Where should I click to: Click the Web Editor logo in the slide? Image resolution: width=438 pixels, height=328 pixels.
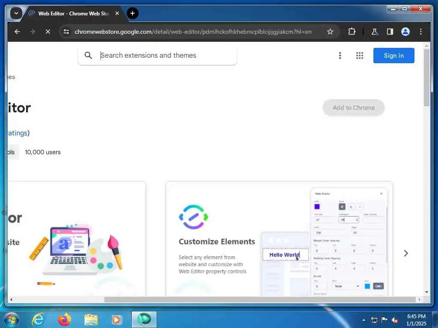pos(193,217)
